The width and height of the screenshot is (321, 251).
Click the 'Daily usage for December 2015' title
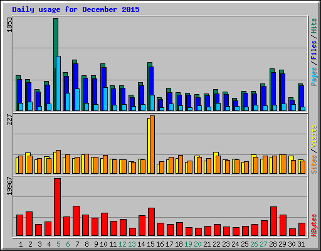point(76,9)
